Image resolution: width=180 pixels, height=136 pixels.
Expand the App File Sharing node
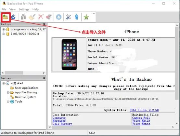tap(8, 92)
